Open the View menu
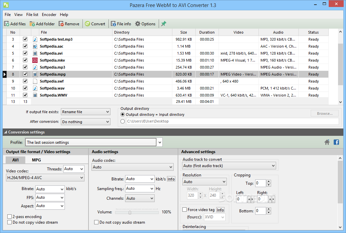 tap(19, 15)
